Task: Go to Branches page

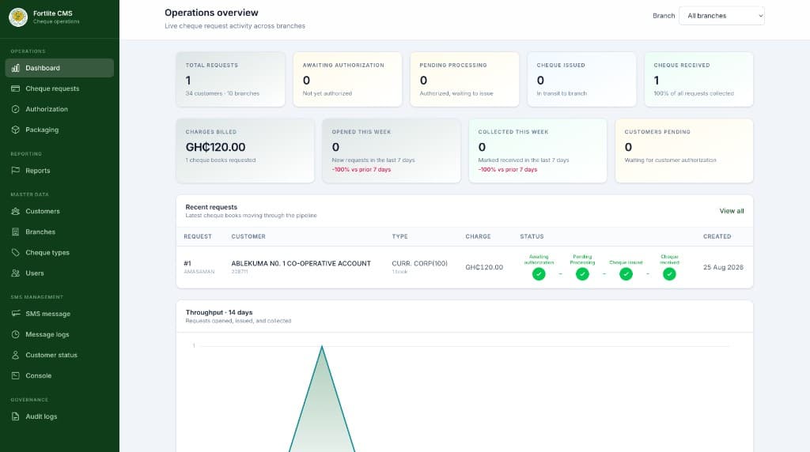Action: coord(59,232)
